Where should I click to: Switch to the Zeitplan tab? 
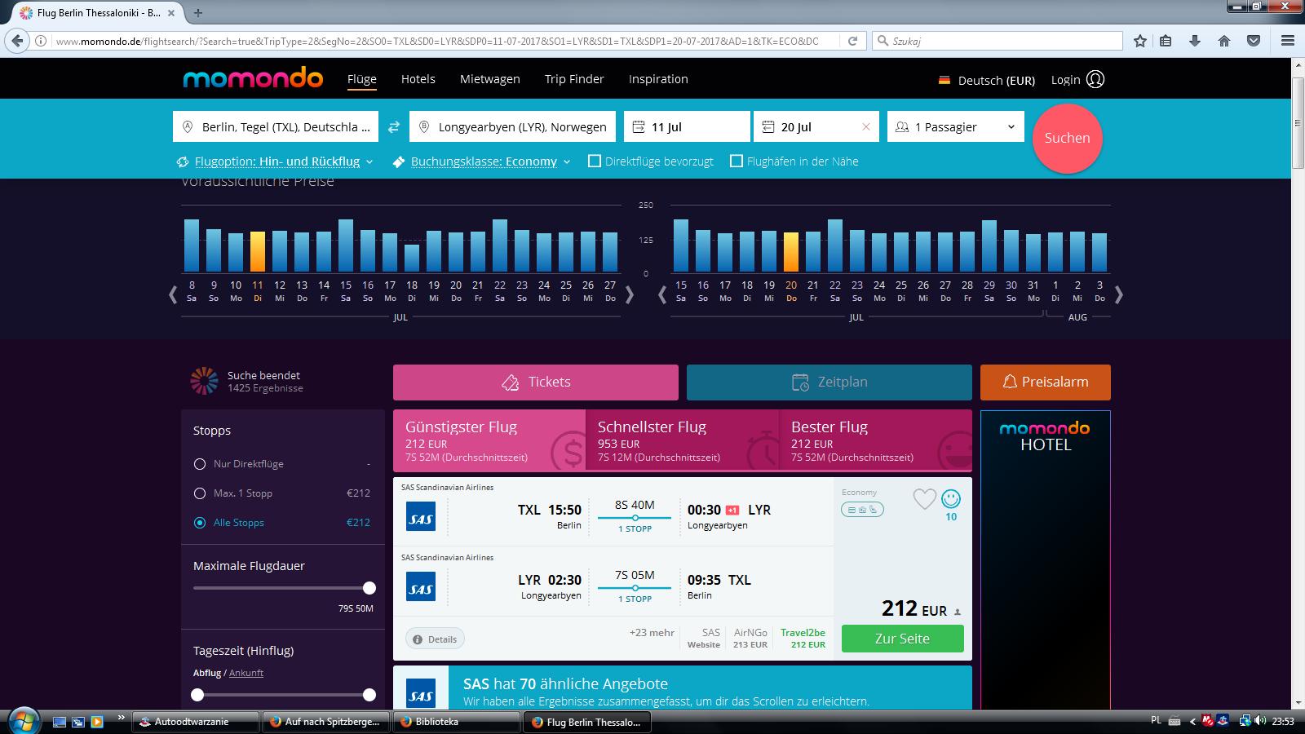[x=829, y=382]
